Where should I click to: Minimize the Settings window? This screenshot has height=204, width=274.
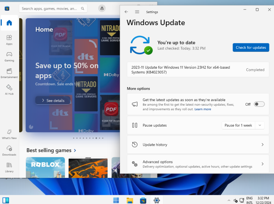point(245,10)
